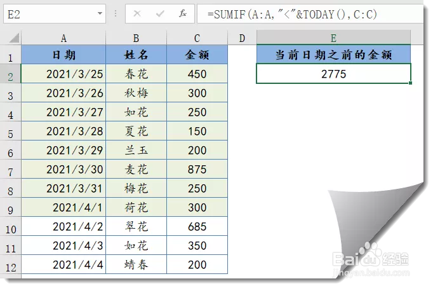Screen dimensions: 433x288
Task: Select the date cell 2021/4/2
Action: pos(63,226)
